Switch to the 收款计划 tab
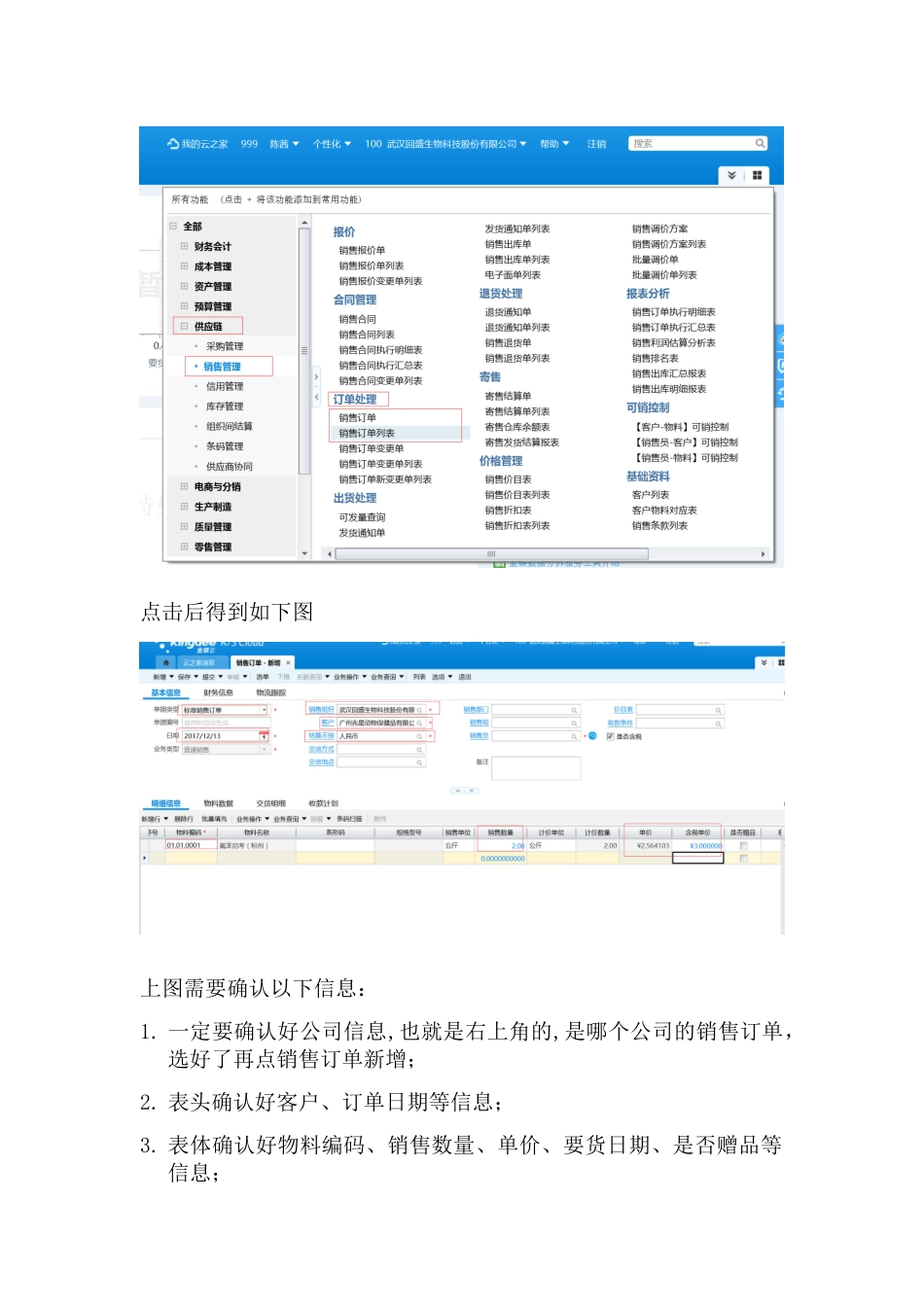The width and height of the screenshot is (924, 1307). (323, 804)
